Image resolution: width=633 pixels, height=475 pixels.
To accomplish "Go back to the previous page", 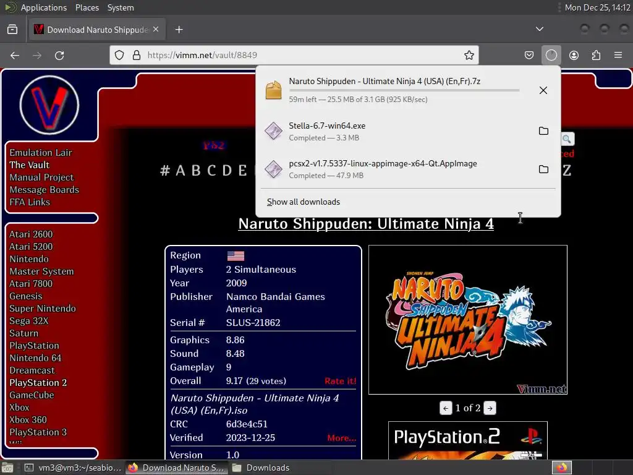I will point(15,55).
